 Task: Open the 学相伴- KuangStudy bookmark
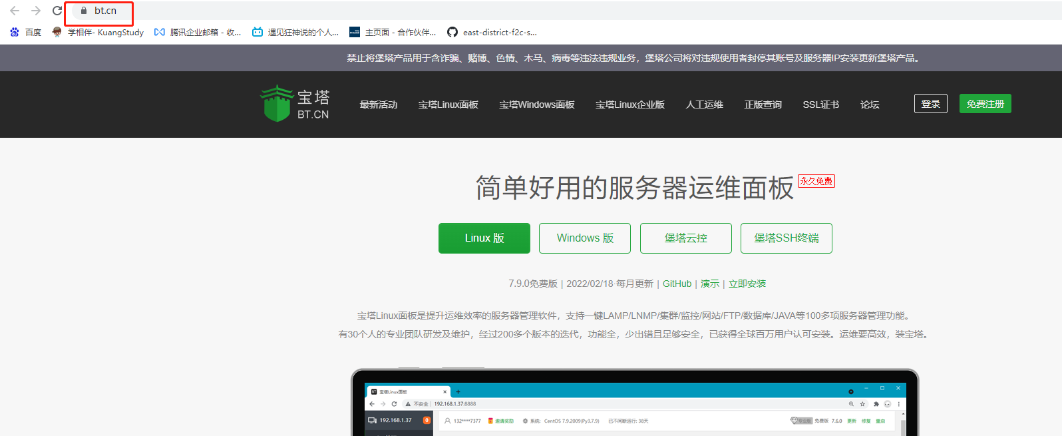[98, 32]
